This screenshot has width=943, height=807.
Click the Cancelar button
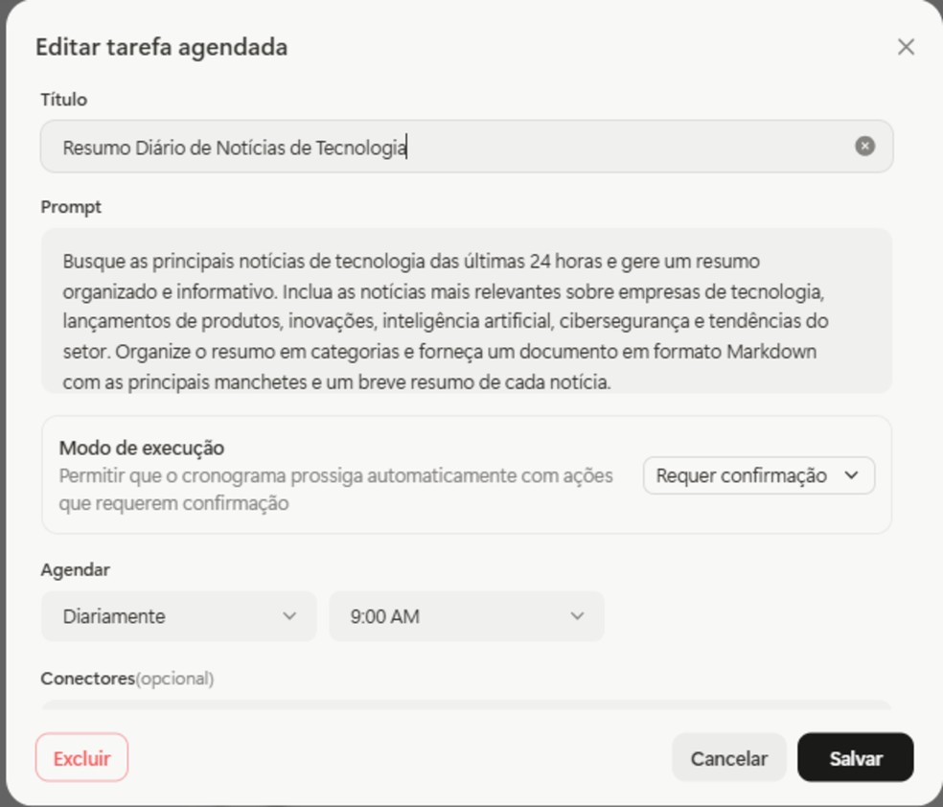tap(728, 758)
